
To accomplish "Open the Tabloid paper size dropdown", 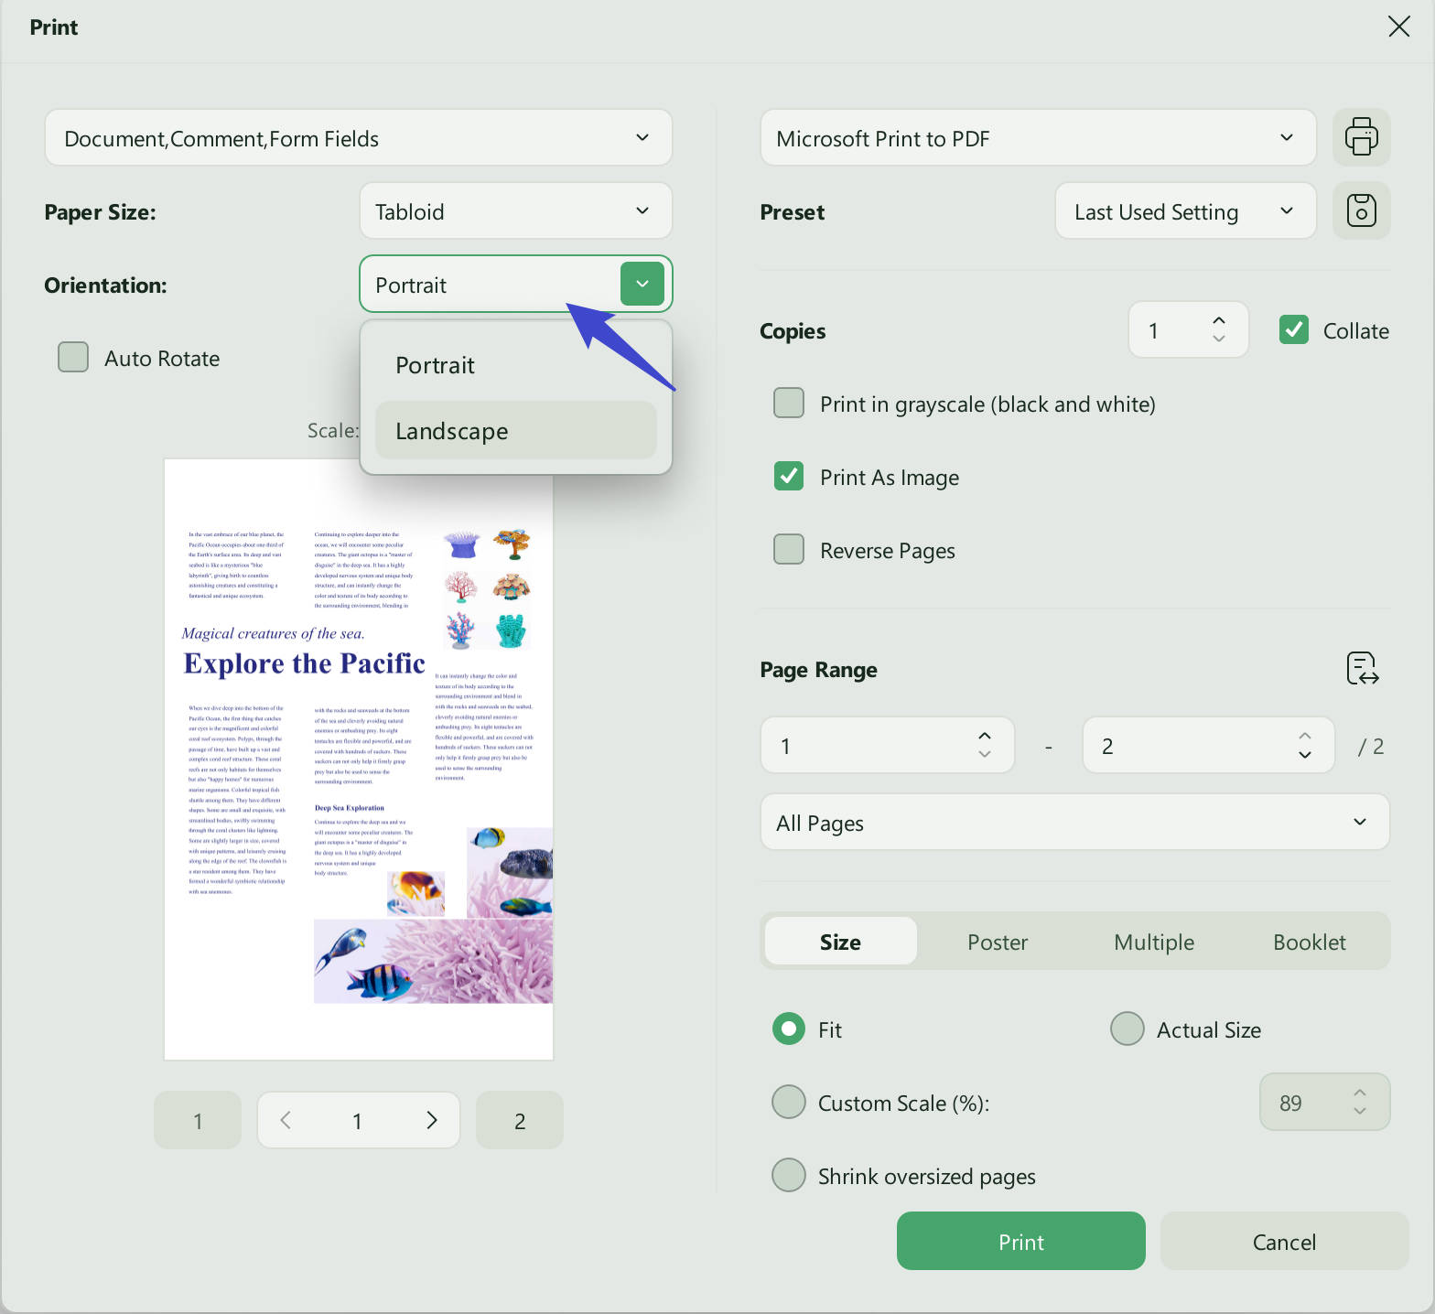I will click(516, 210).
